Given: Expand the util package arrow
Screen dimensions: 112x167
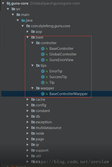Looking at the screenshot, I should tap(28, 156).
